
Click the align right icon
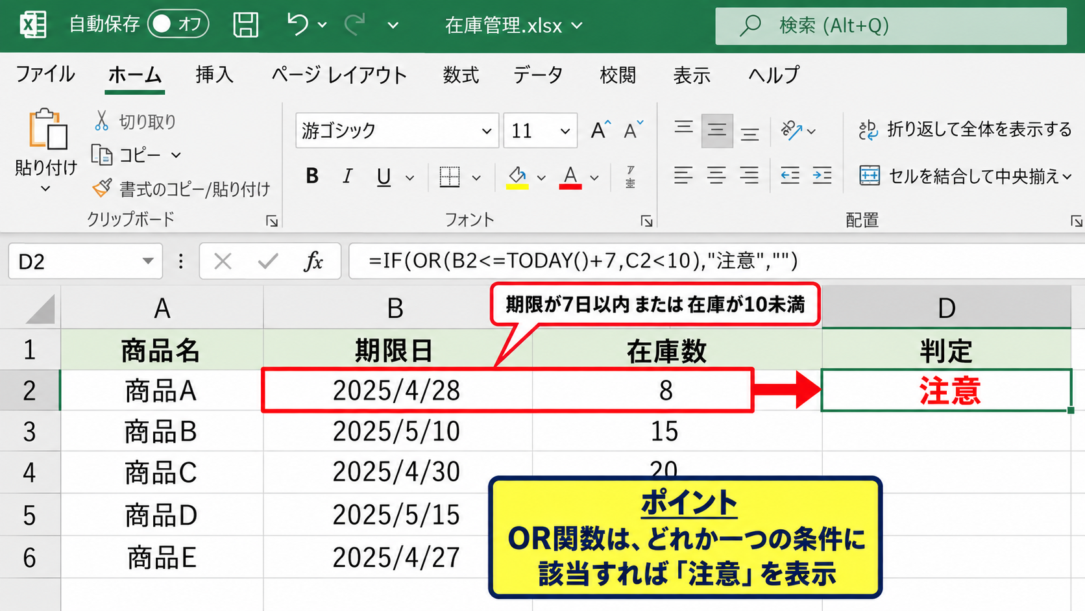pyautogui.click(x=750, y=175)
